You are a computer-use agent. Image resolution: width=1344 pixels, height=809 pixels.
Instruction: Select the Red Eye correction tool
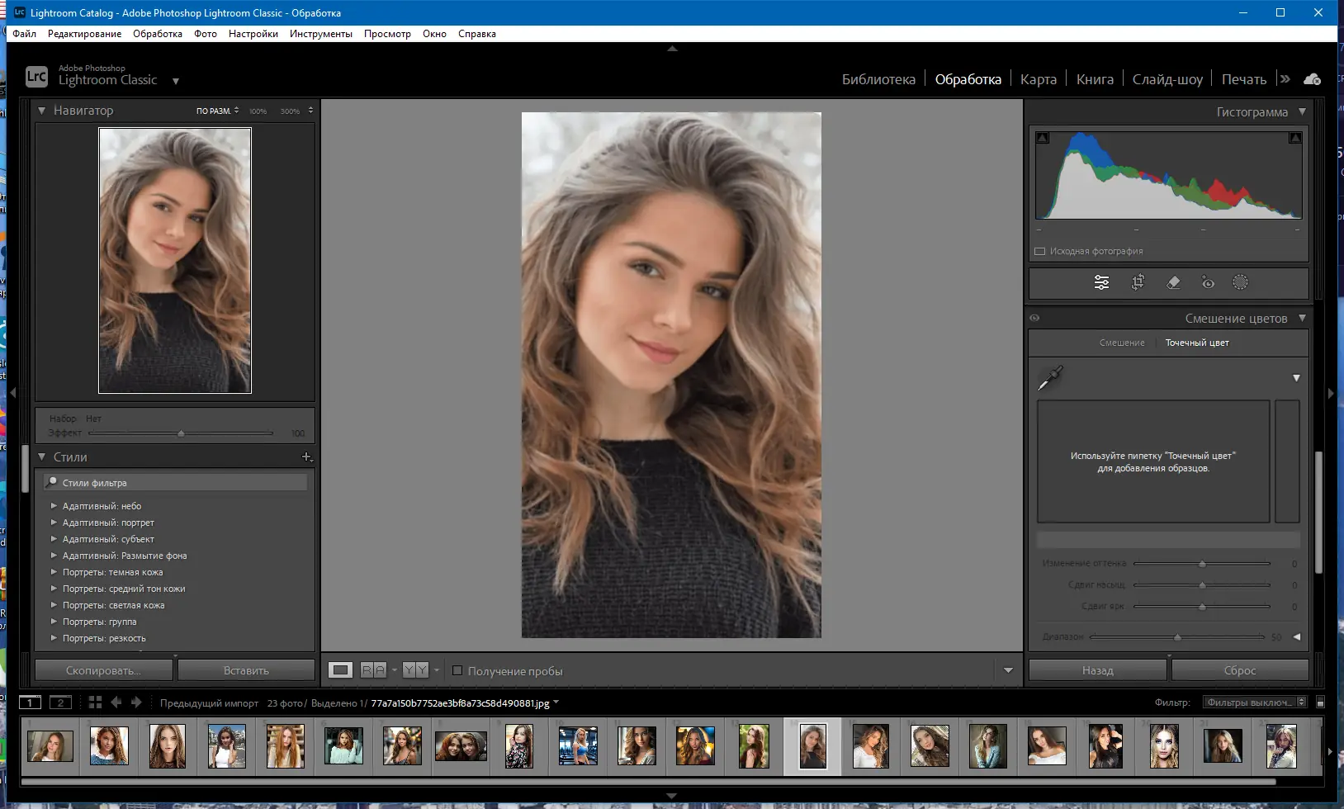click(x=1207, y=282)
